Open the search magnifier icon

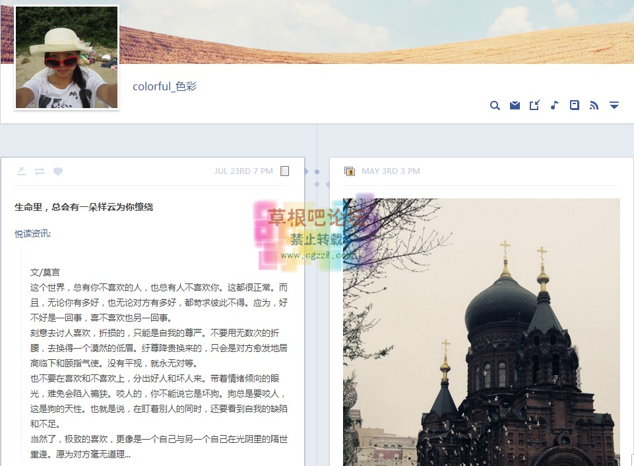495,105
